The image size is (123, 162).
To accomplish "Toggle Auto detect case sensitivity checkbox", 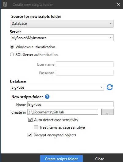I will coord(30,120).
